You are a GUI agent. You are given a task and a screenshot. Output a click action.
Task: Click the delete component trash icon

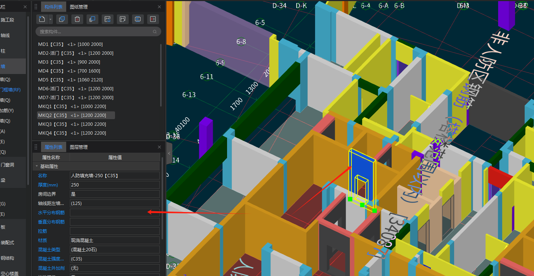77,19
